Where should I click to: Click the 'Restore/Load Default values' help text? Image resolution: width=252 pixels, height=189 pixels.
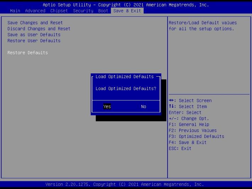(203, 26)
